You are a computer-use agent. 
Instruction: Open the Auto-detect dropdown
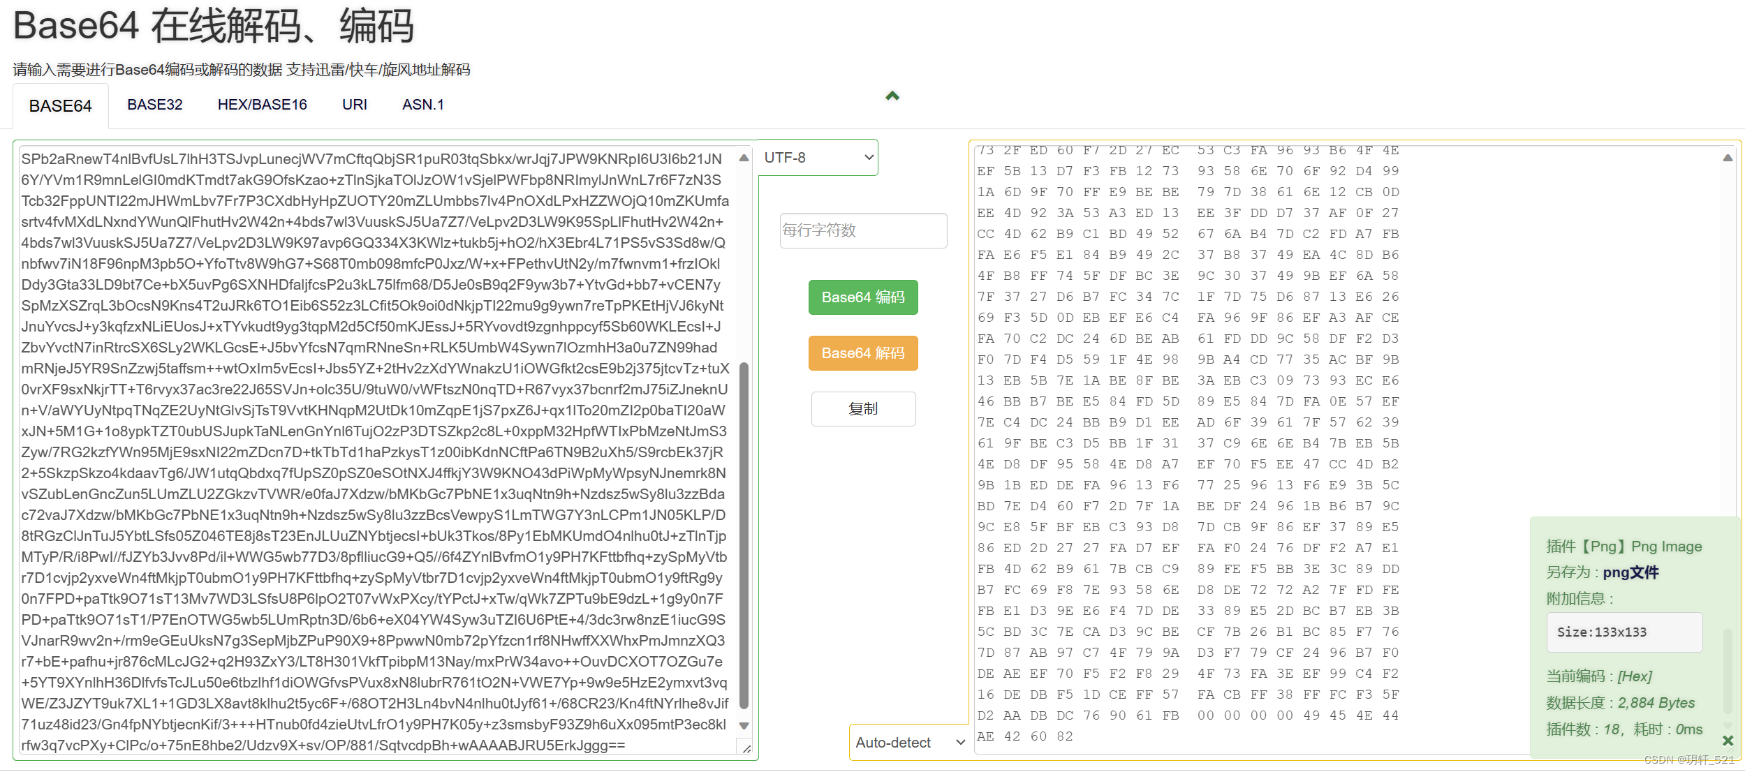(x=909, y=743)
